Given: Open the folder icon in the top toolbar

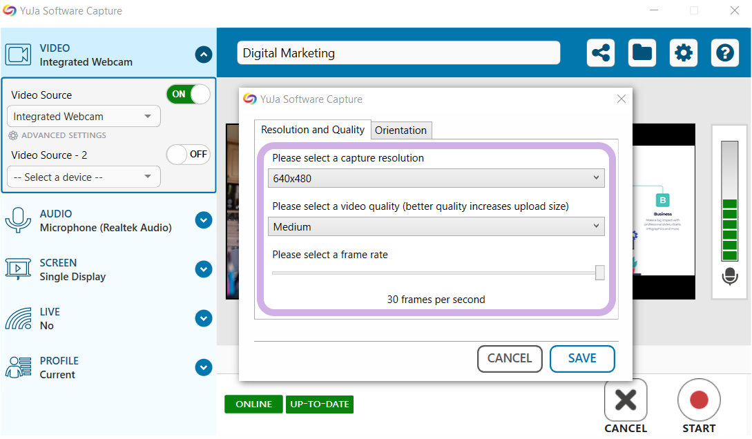Looking at the screenshot, I should 642,52.
